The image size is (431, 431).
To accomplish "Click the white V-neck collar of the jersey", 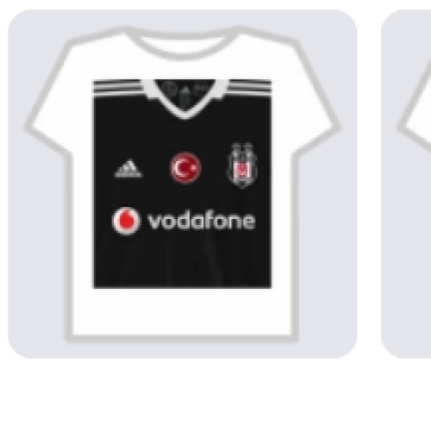I will tap(185, 99).
